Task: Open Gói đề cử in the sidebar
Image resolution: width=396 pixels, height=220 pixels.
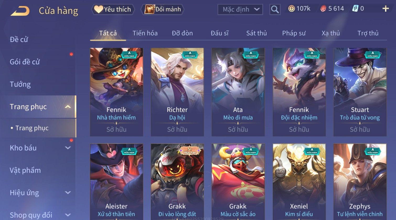Action: tap(25, 62)
